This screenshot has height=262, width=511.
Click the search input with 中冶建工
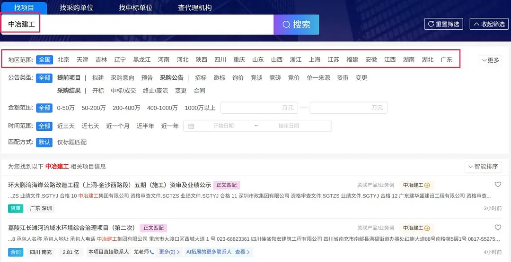point(138,25)
